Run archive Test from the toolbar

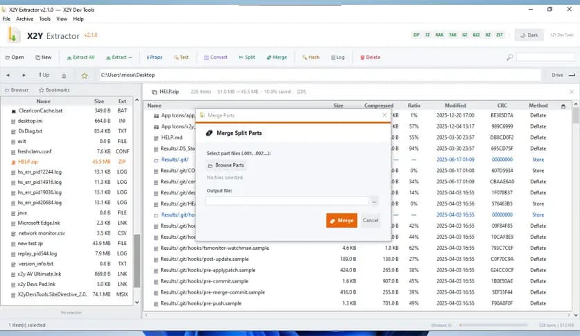[x=181, y=58]
